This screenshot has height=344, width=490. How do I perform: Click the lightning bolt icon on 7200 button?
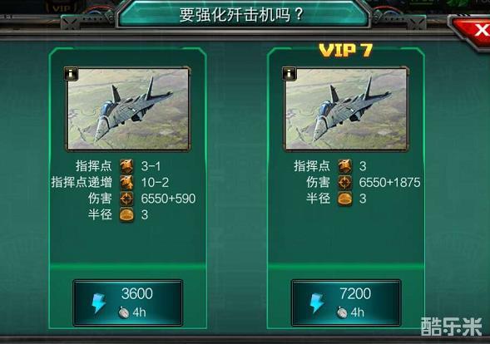[x=317, y=302]
